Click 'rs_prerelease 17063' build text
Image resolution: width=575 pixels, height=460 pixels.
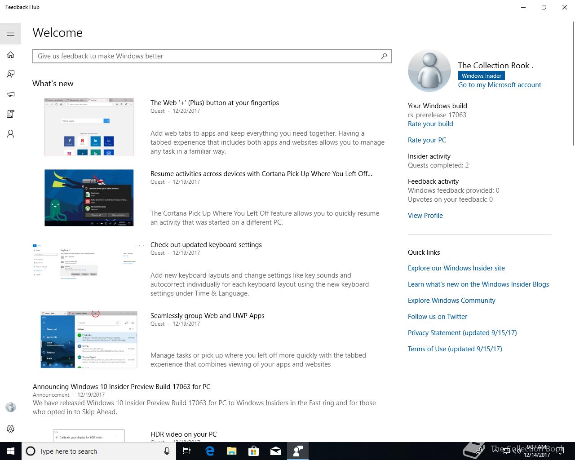coord(437,115)
